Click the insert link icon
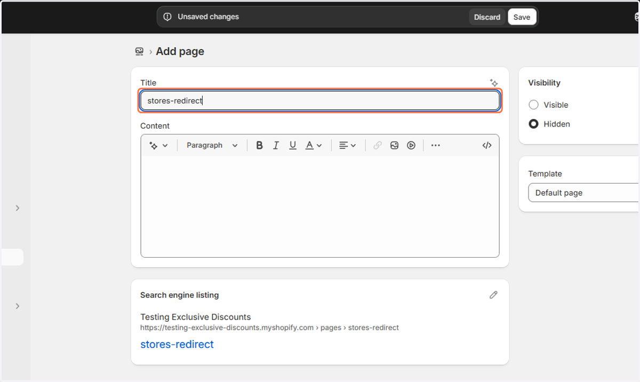640x382 pixels. 378,145
